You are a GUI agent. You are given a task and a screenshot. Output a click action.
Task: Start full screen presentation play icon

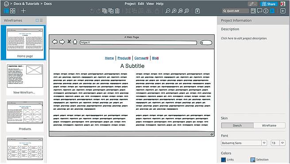click(x=283, y=11)
